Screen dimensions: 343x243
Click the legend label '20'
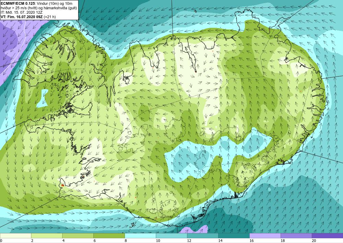click(314, 241)
